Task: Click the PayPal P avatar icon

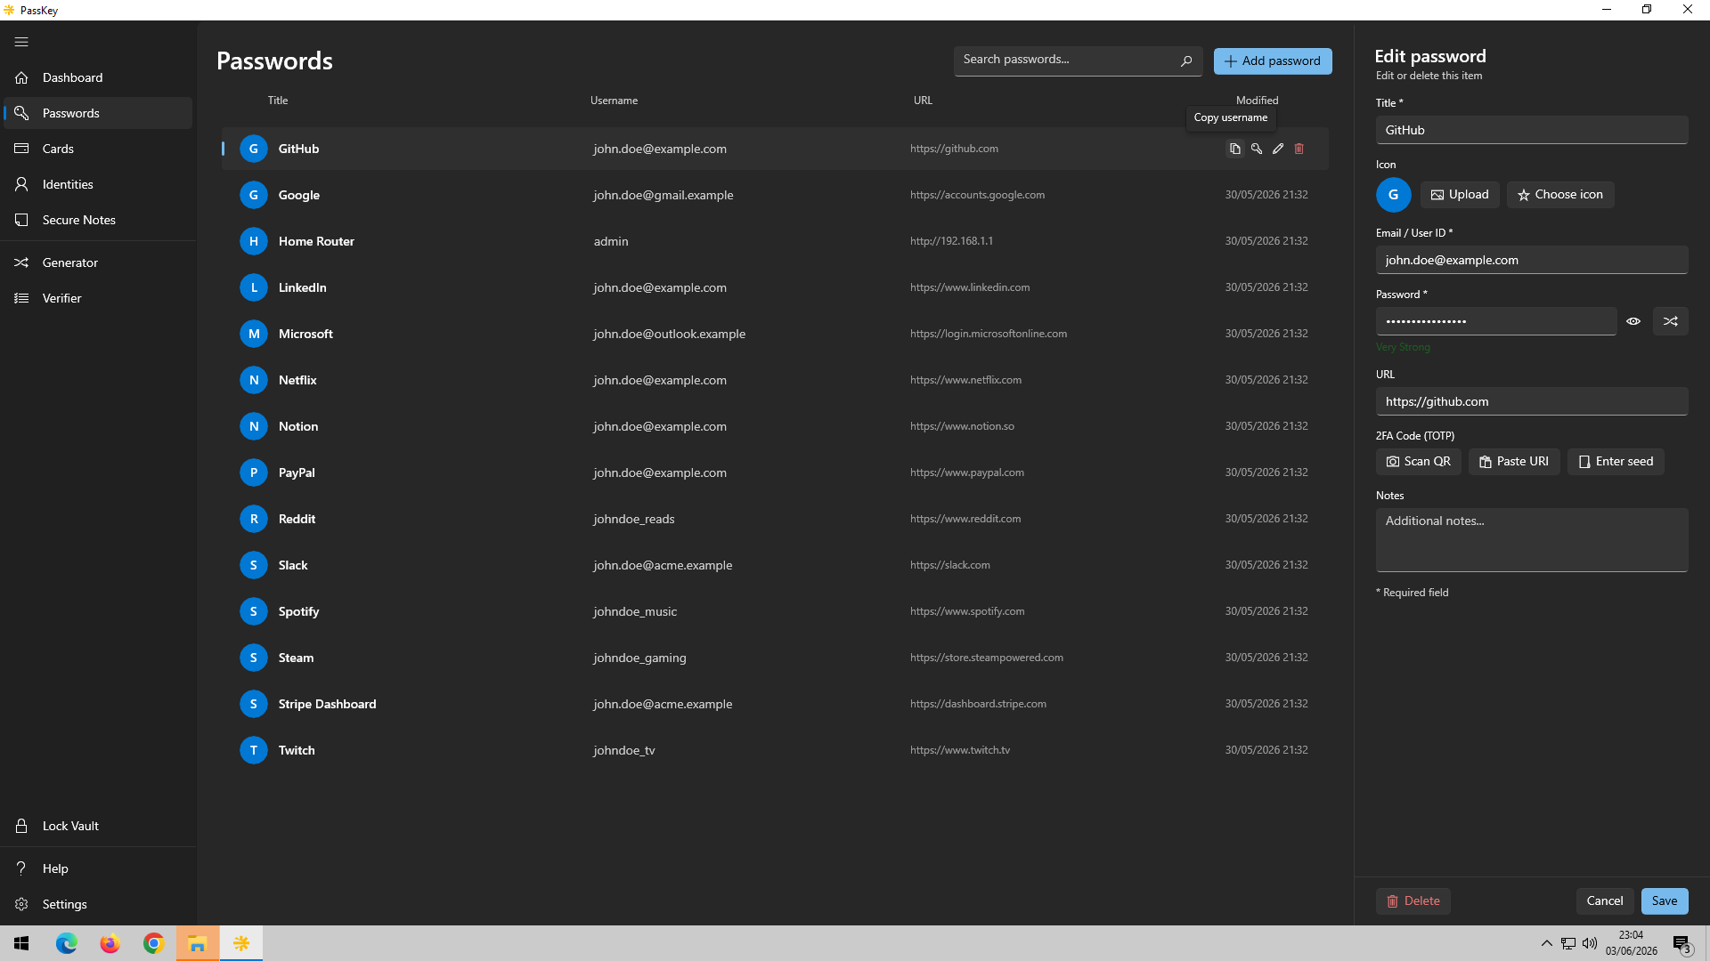Action: click(x=254, y=472)
